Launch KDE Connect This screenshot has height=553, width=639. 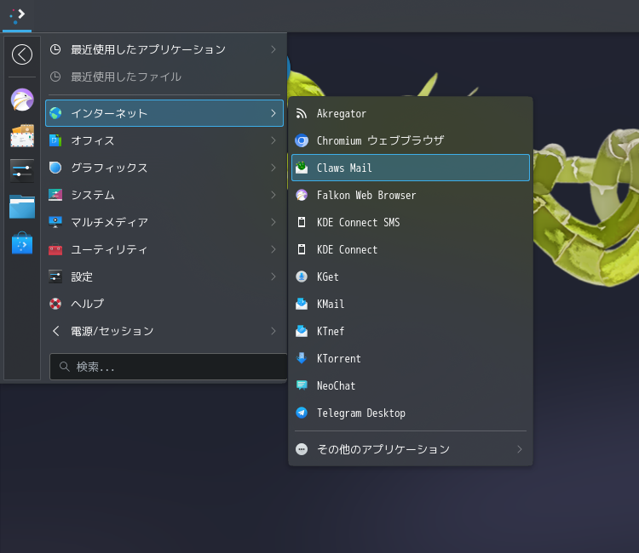pos(411,249)
